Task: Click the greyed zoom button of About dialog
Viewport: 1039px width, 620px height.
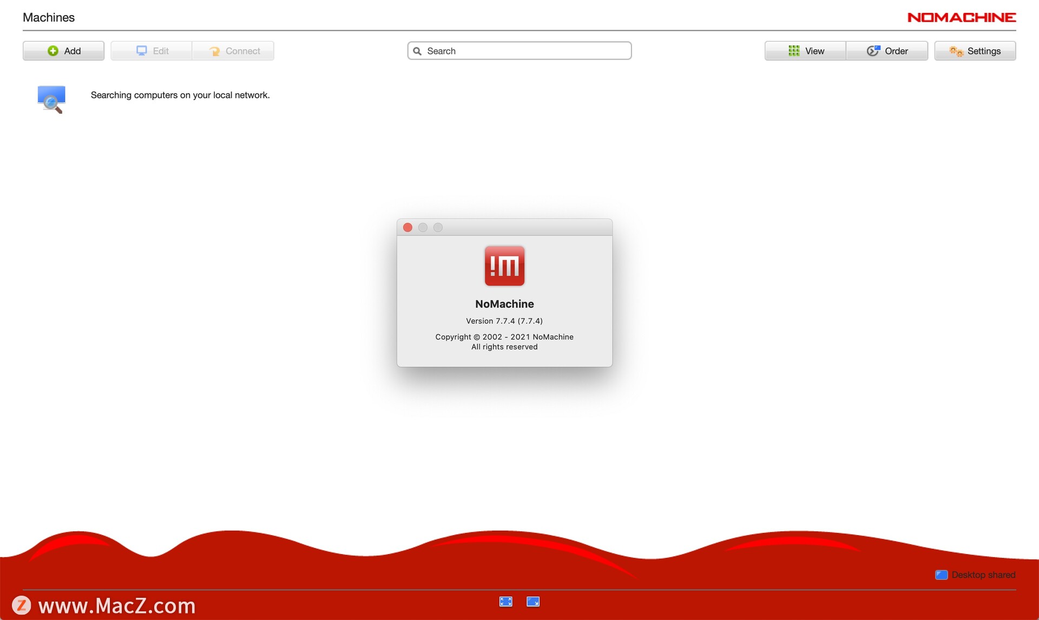Action: pyautogui.click(x=438, y=228)
